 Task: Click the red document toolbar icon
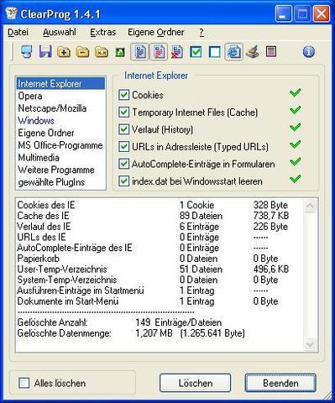(x=159, y=52)
